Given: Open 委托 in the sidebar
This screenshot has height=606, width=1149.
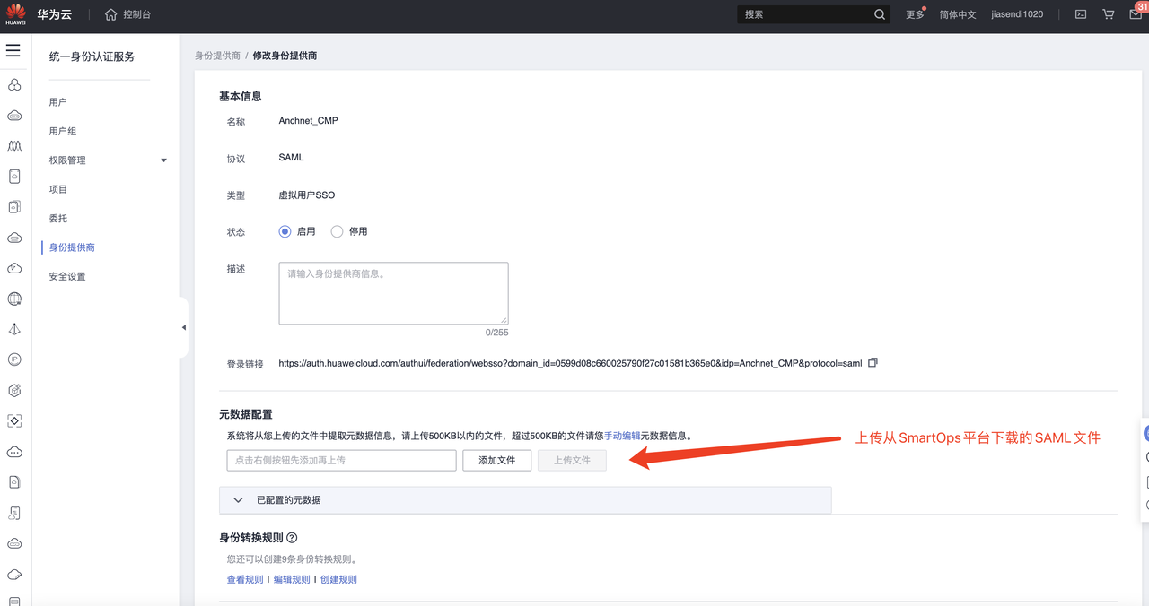Looking at the screenshot, I should click(58, 218).
